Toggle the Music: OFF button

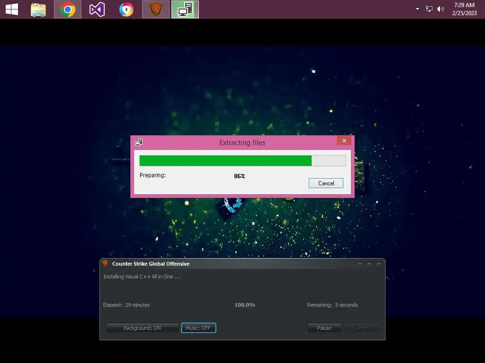point(198,328)
